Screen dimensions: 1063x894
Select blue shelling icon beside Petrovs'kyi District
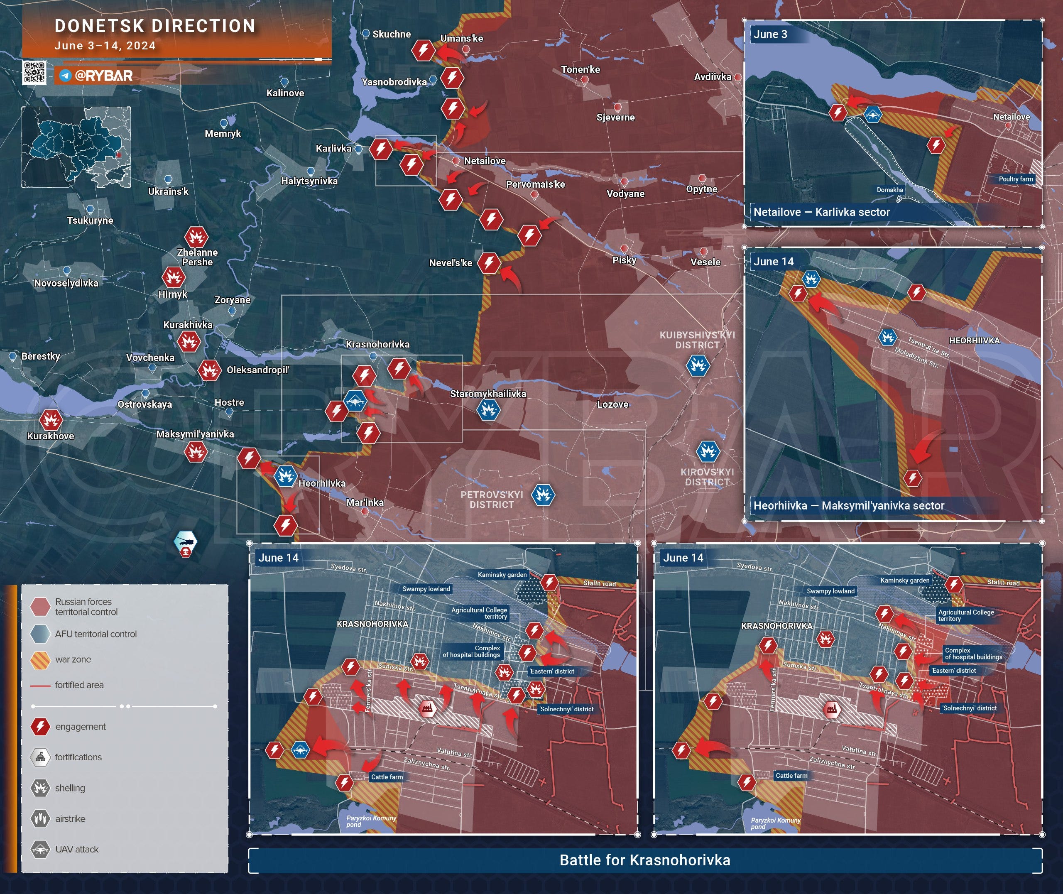(x=543, y=495)
